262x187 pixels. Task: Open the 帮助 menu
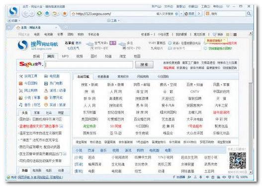pos(218,6)
